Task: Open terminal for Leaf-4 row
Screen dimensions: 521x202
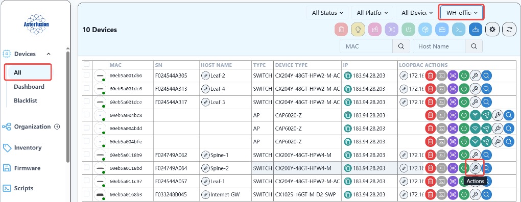Action: 442,89
